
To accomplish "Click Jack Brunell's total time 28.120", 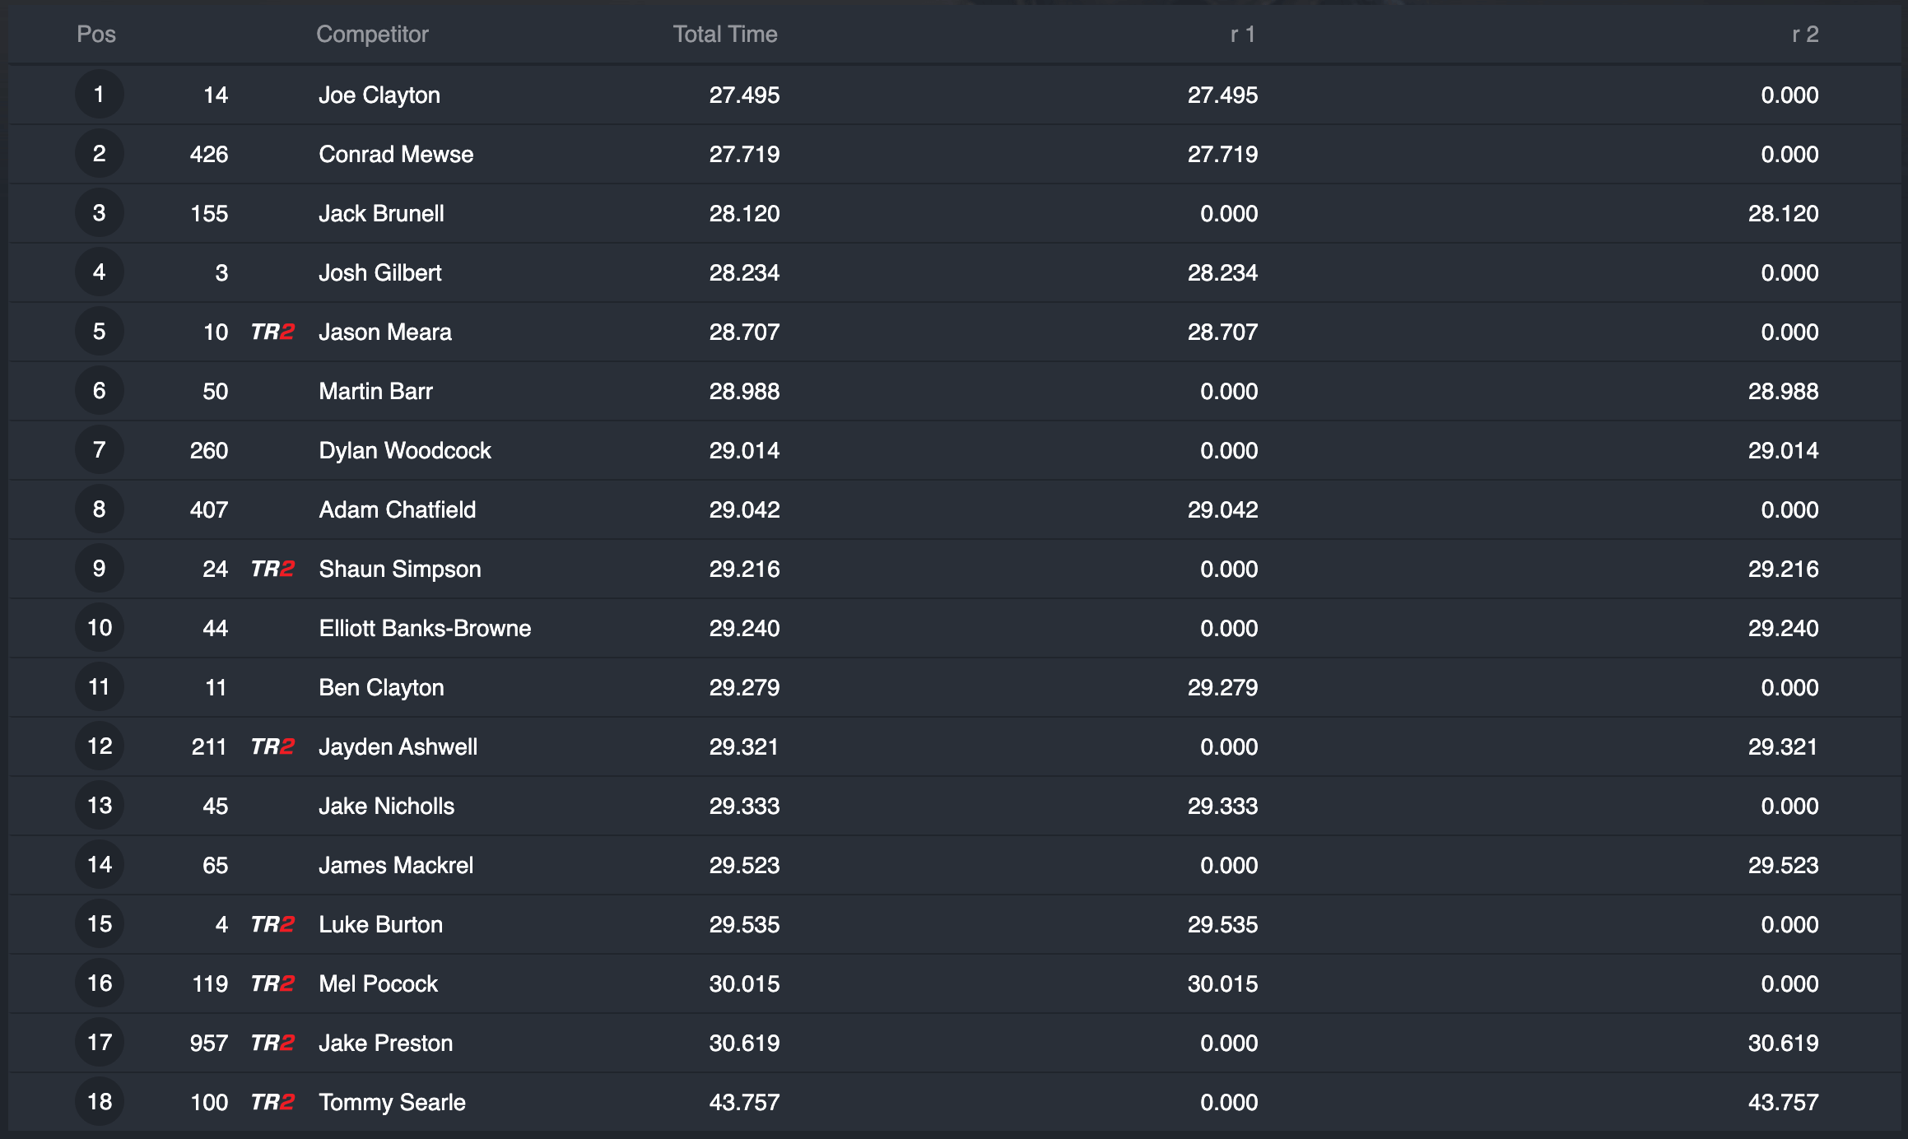I will pyautogui.click(x=744, y=213).
